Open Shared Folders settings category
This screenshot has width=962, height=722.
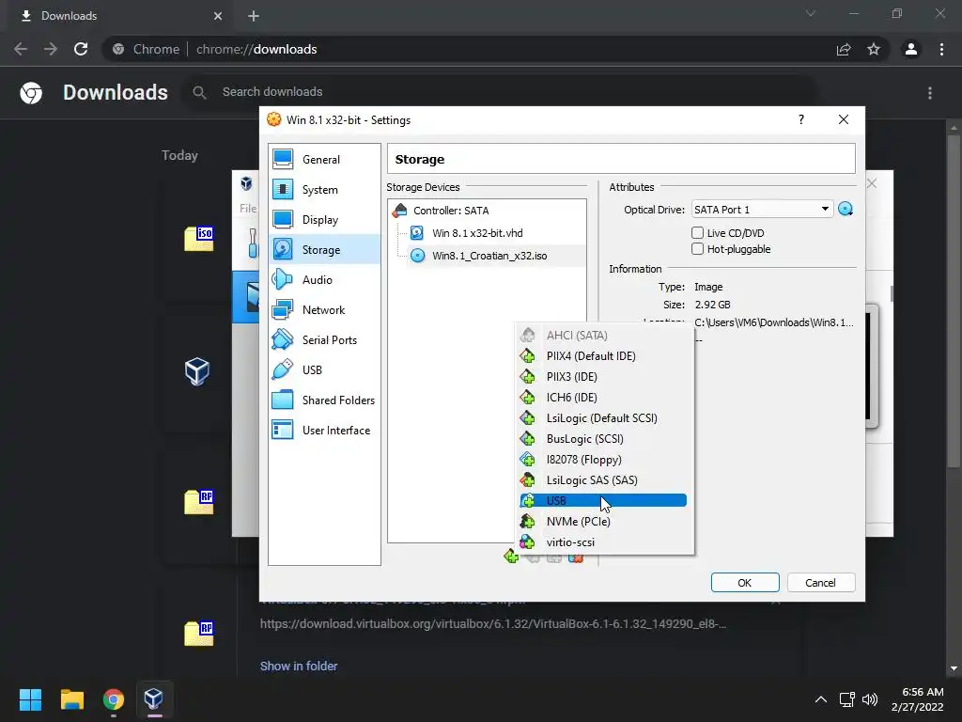coord(324,400)
